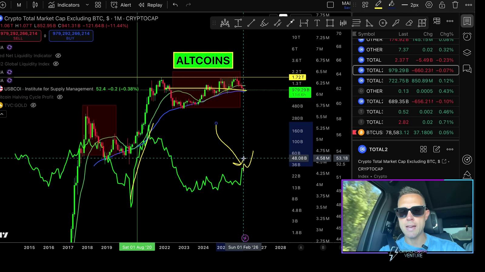
Task: Add a note for TOTAL2 edit icon
Action: (x=436, y=149)
